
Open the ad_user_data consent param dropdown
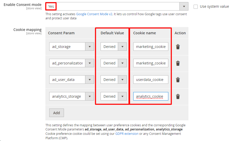(71, 80)
